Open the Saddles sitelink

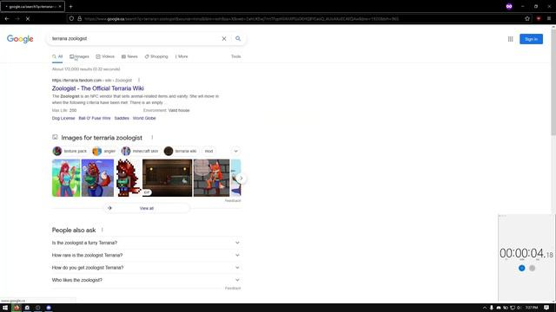pyautogui.click(x=122, y=118)
